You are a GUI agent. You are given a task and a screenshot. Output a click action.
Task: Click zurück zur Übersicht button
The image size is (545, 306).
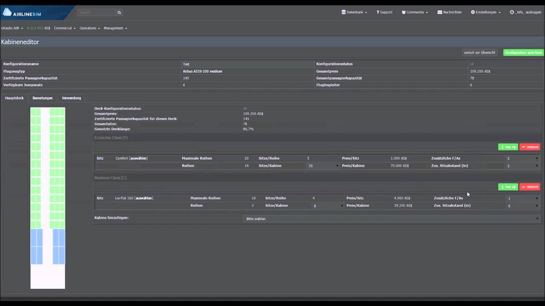479,52
